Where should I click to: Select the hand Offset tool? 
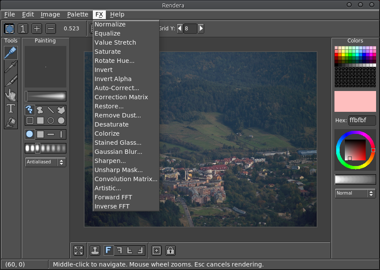pyautogui.click(x=11, y=94)
